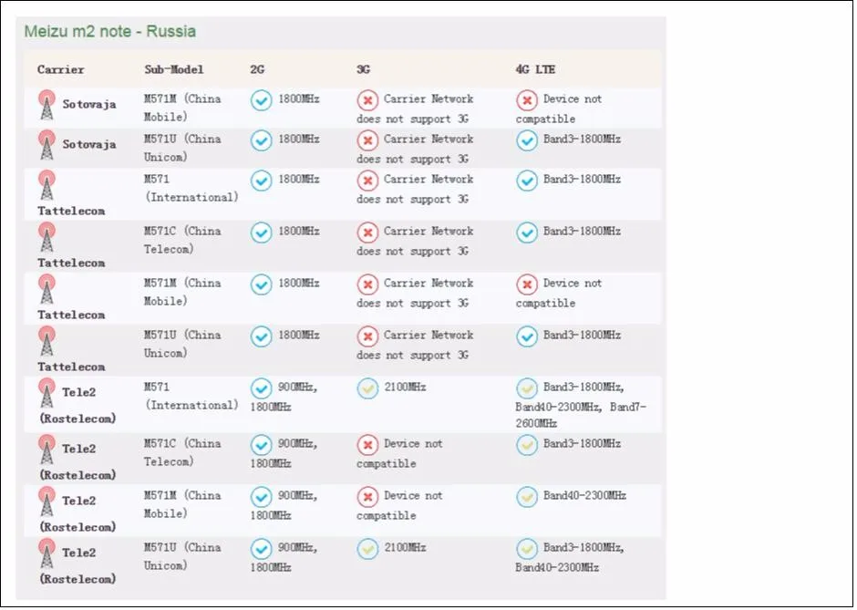Click the 3G yellow checkmark for Tele2 M571 International
Screen dimensions: 857x610
coord(367,388)
